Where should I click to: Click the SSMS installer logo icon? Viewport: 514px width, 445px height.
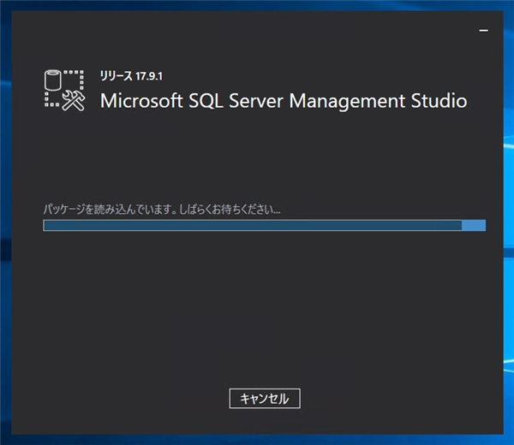(65, 90)
